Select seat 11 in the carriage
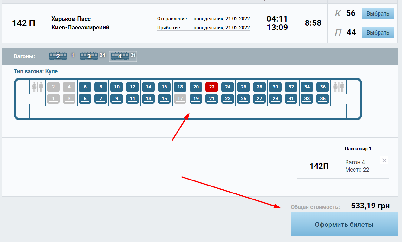 [x=133, y=99]
